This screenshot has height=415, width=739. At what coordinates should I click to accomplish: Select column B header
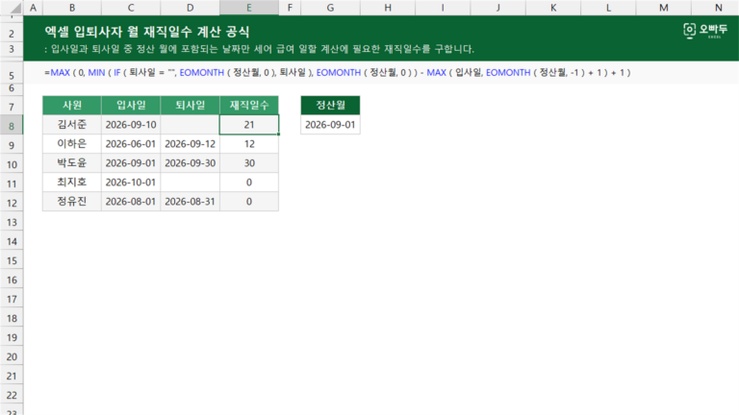pos(72,8)
